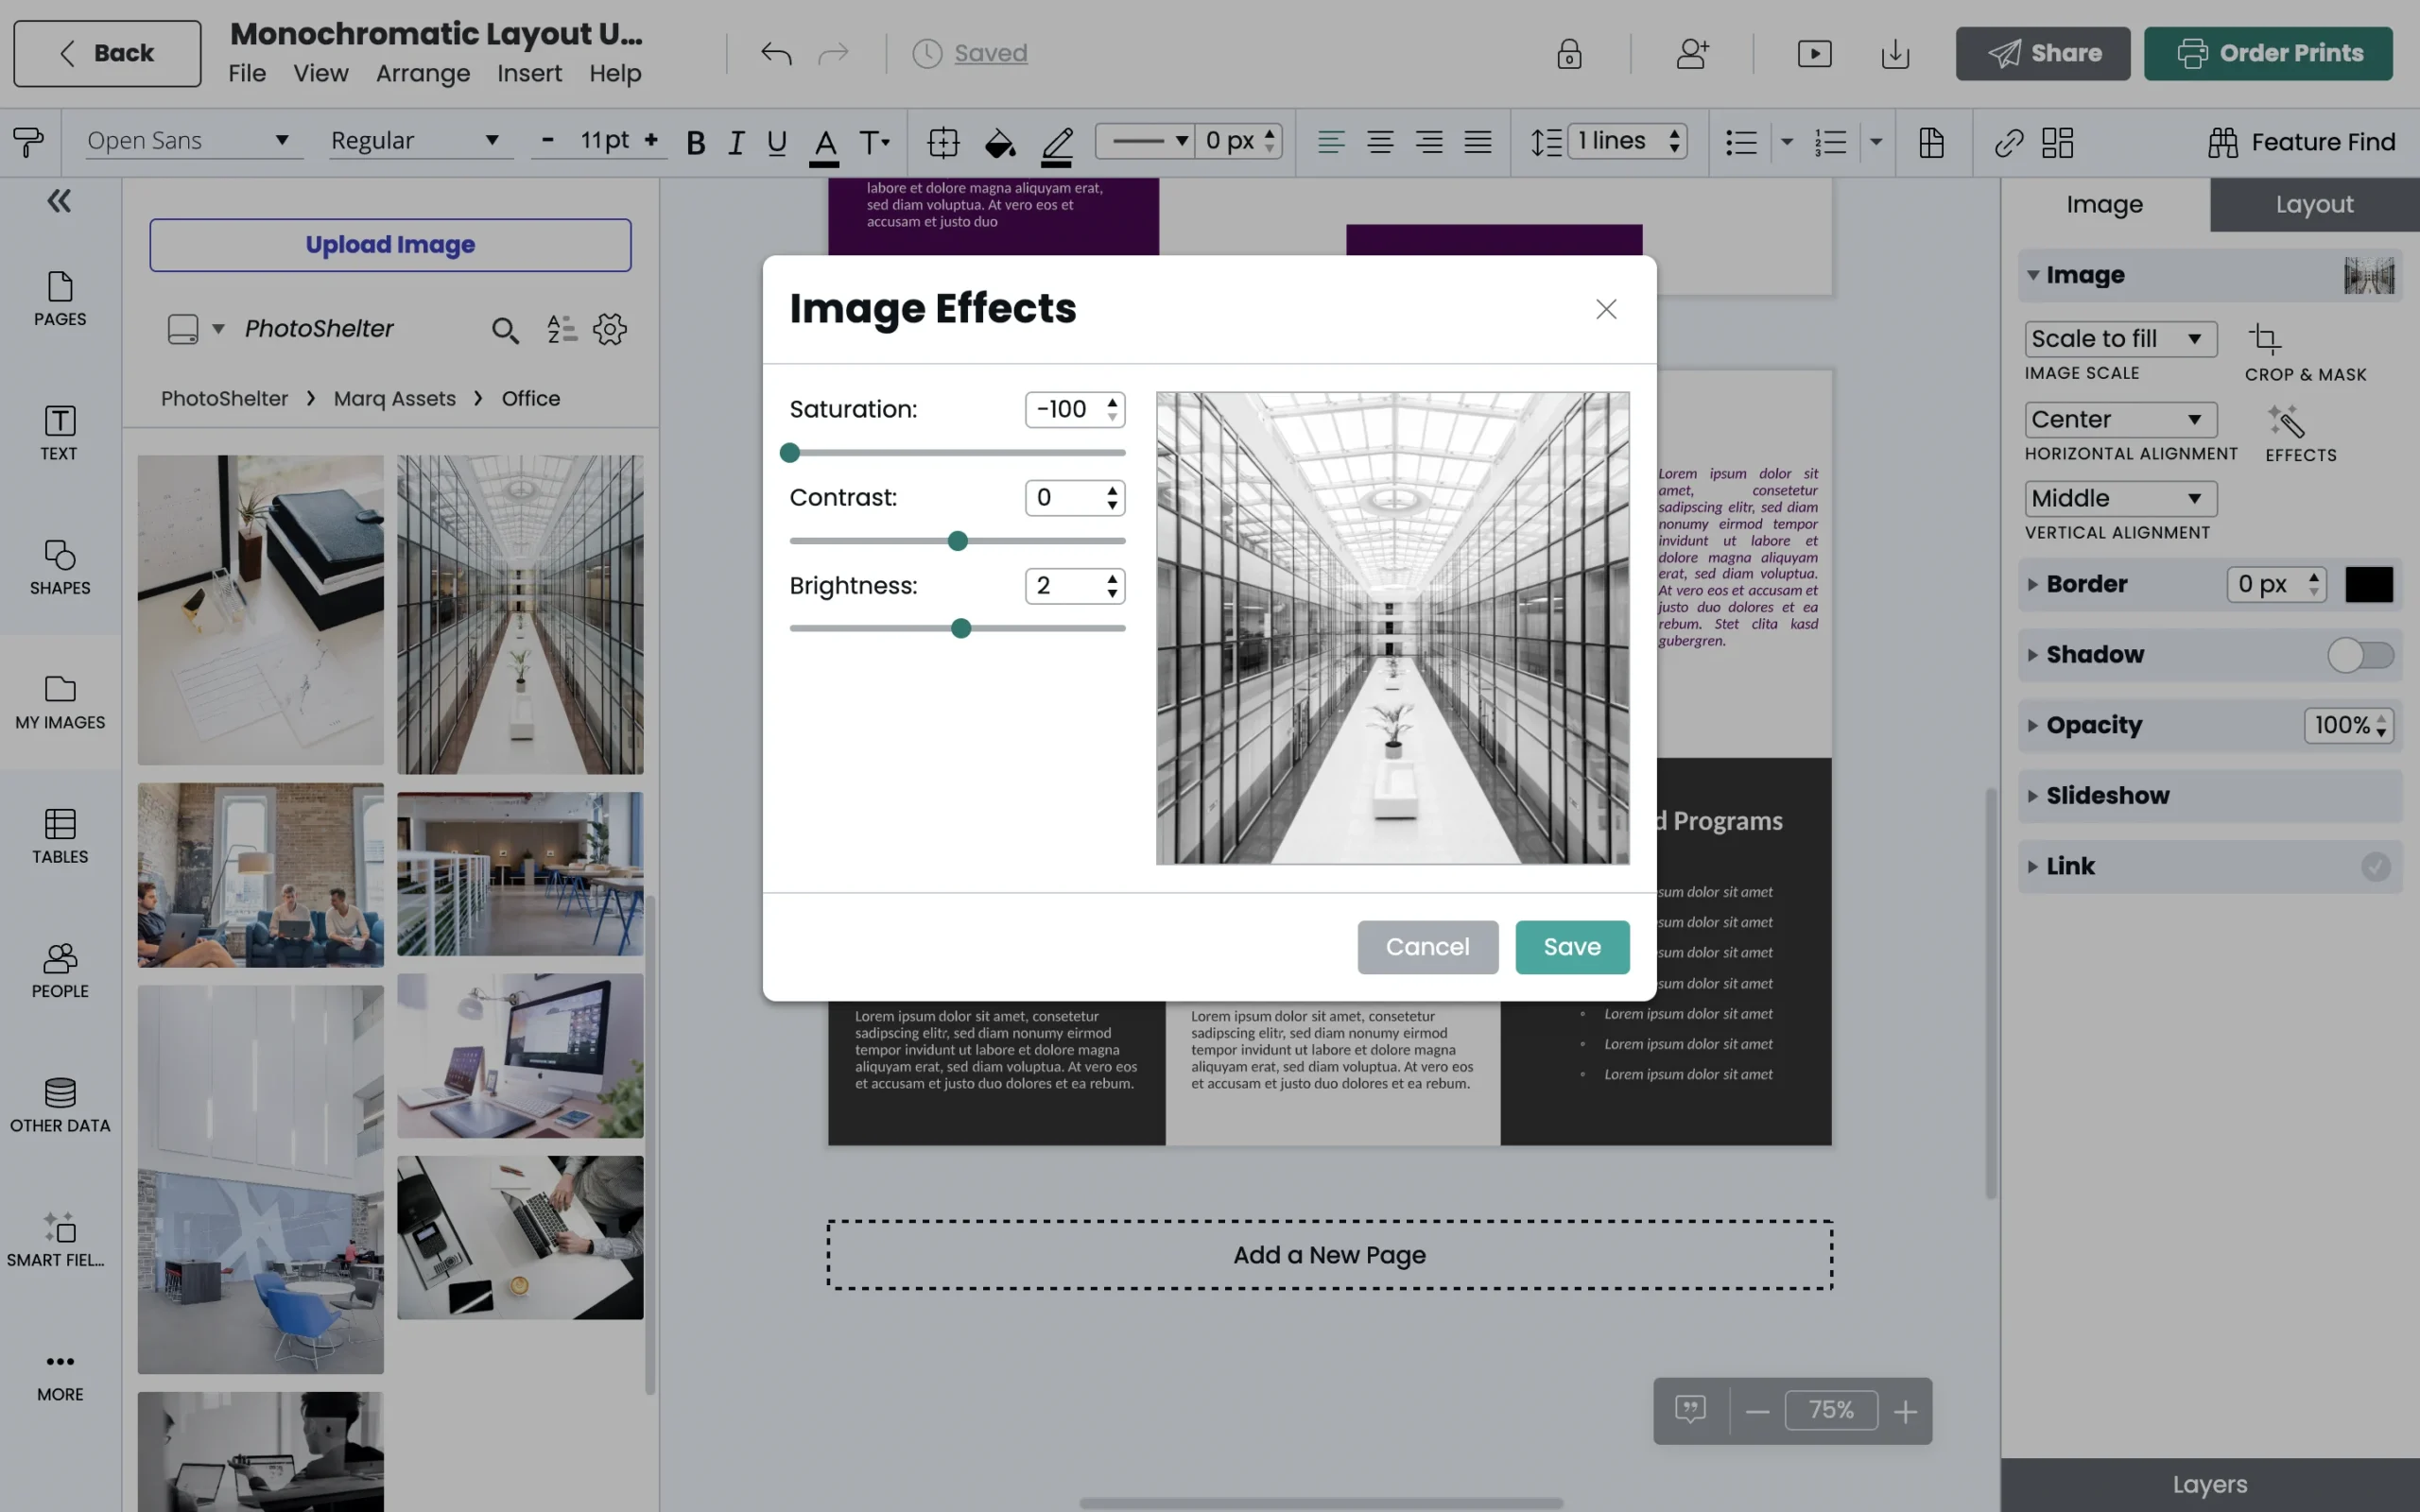
Task: Open the Shapes panel
Action: pos(59,568)
